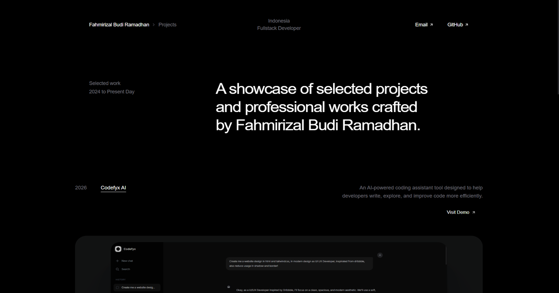559x293 pixels.
Task: Click the Visit Demo link
Action: click(461, 212)
